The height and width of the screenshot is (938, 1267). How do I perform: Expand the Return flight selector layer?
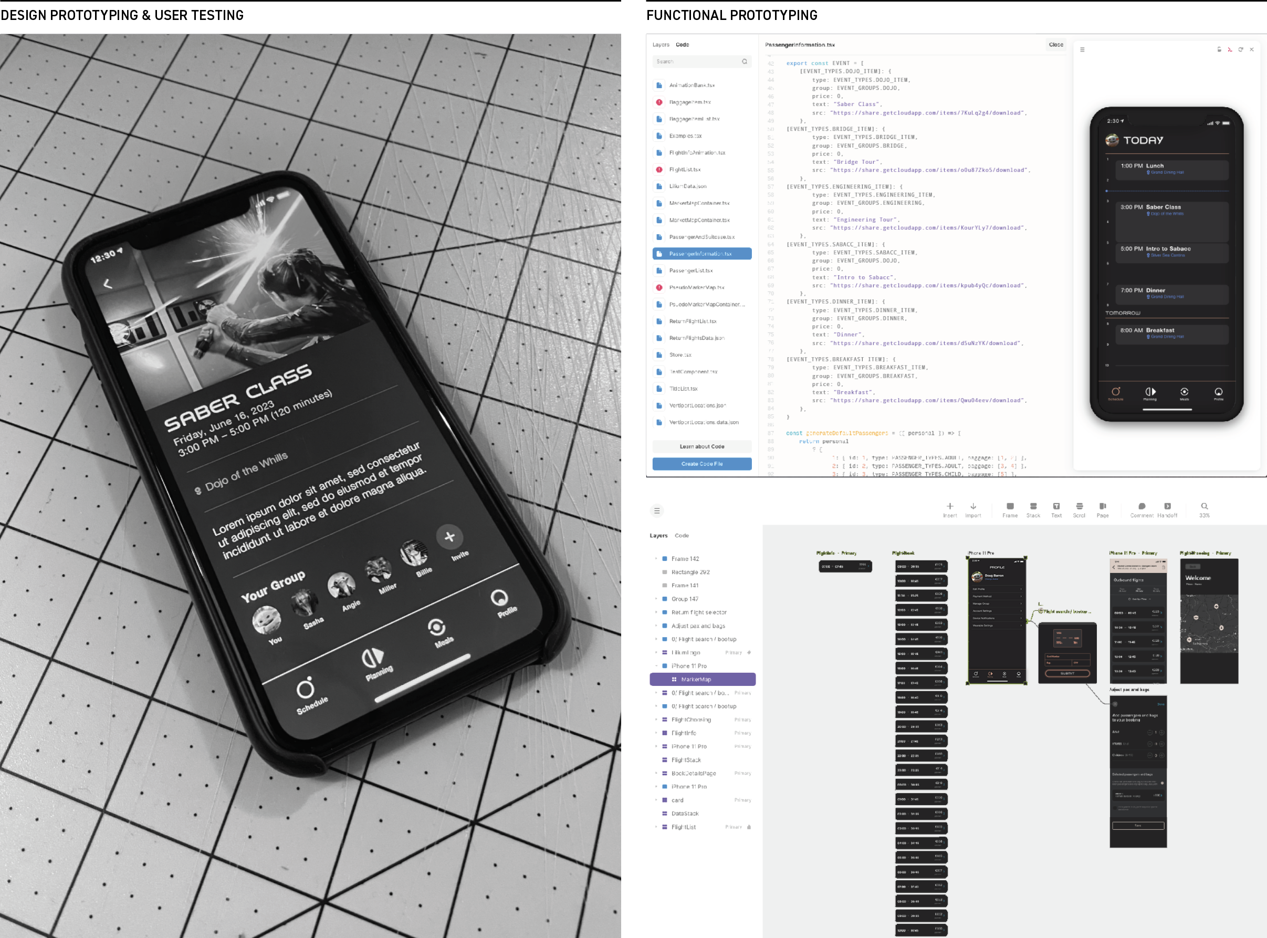tap(656, 612)
